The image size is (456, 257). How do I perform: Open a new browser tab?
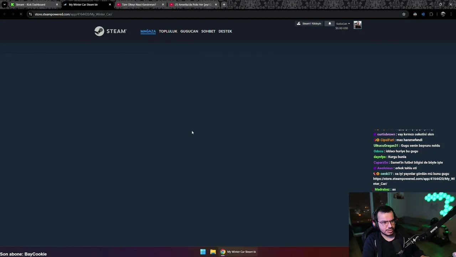point(224,5)
